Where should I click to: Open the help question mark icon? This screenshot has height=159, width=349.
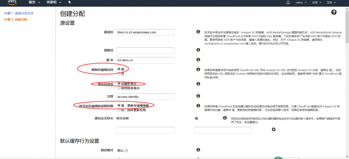tap(334, 12)
